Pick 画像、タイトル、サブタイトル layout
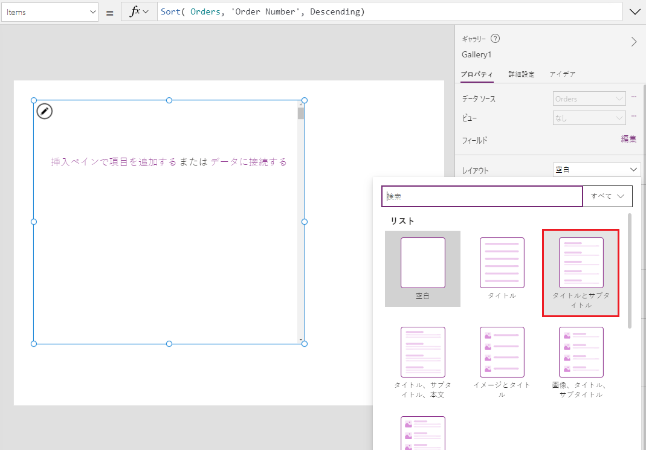646x450 pixels. pyautogui.click(x=581, y=352)
